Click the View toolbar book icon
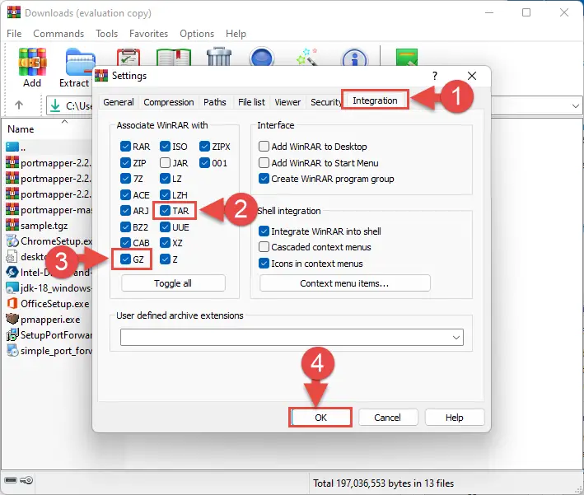Viewport: 584px width, 495px height. click(174, 57)
